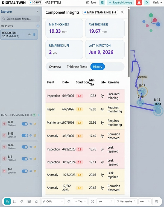This screenshot has width=164, height=207.
Task: Toggle eye visibility of HPS SYSTEM 3D model
Action: (x=30, y=35)
